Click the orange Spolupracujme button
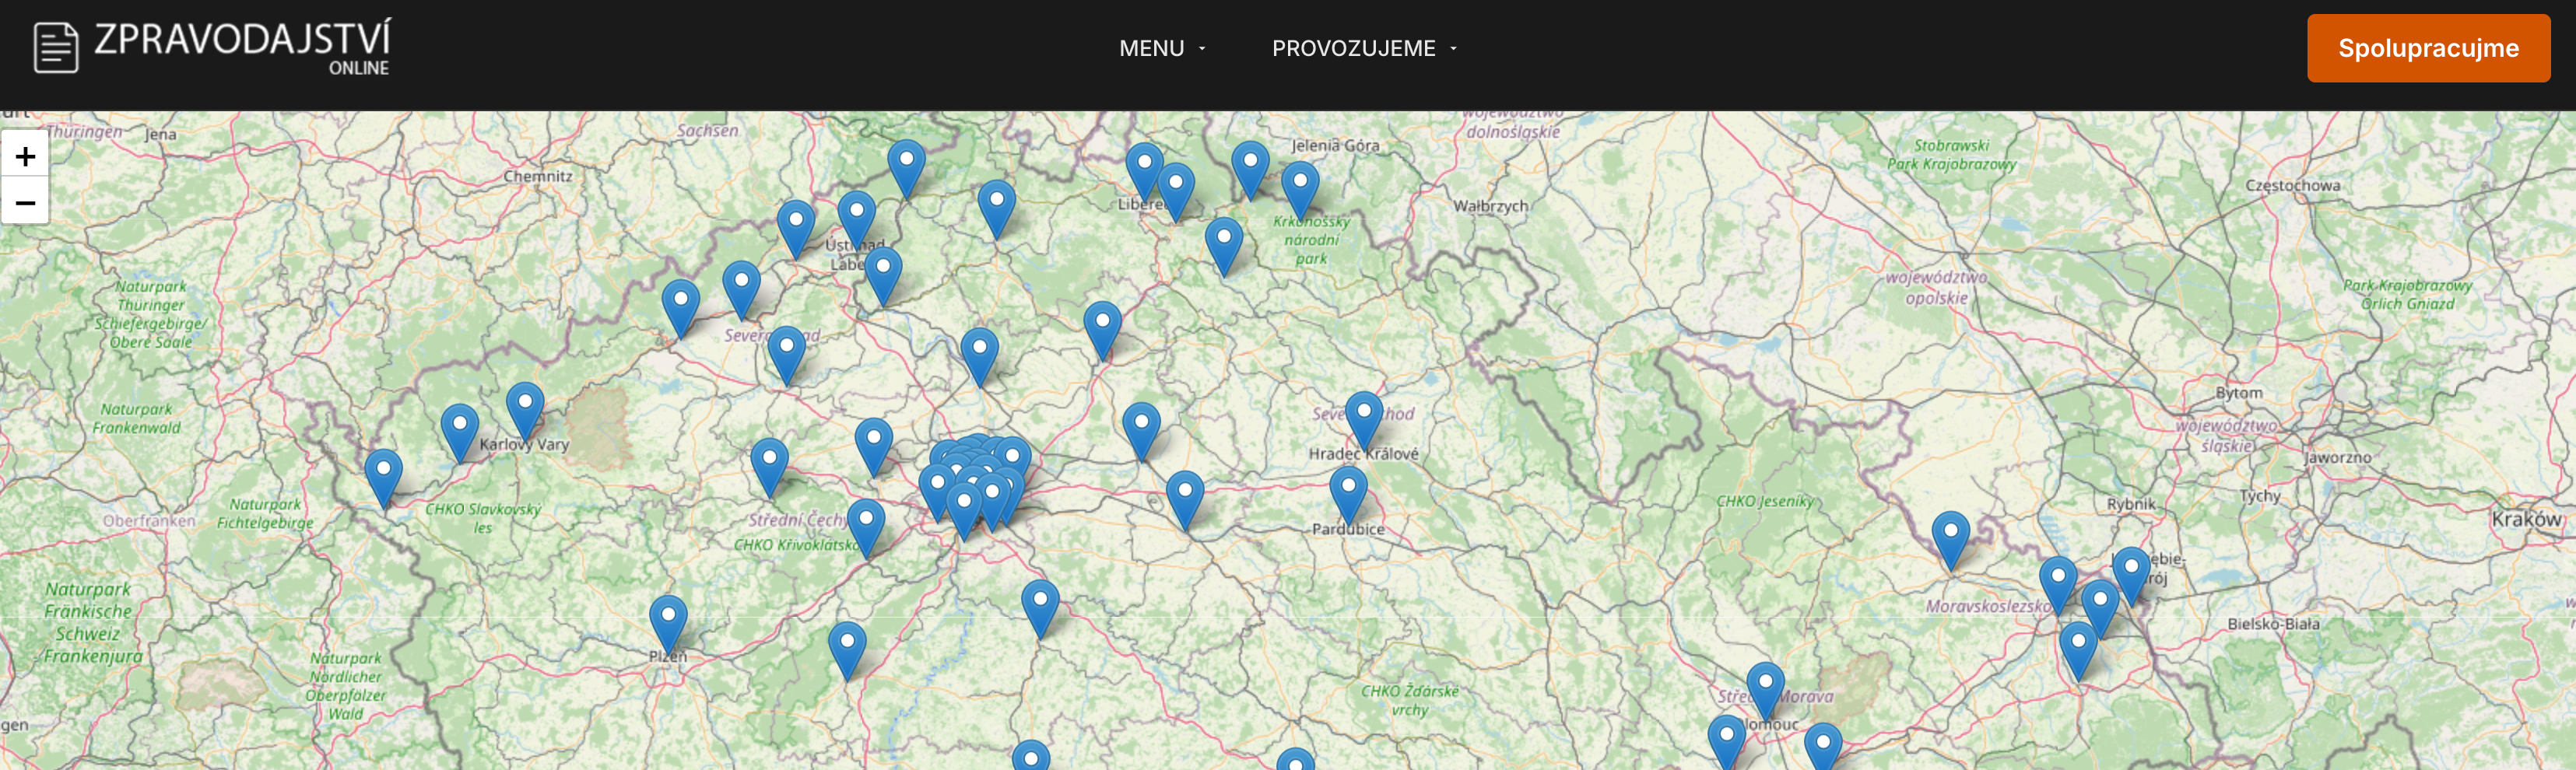This screenshot has width=2576, height=770. (2427, 48)
